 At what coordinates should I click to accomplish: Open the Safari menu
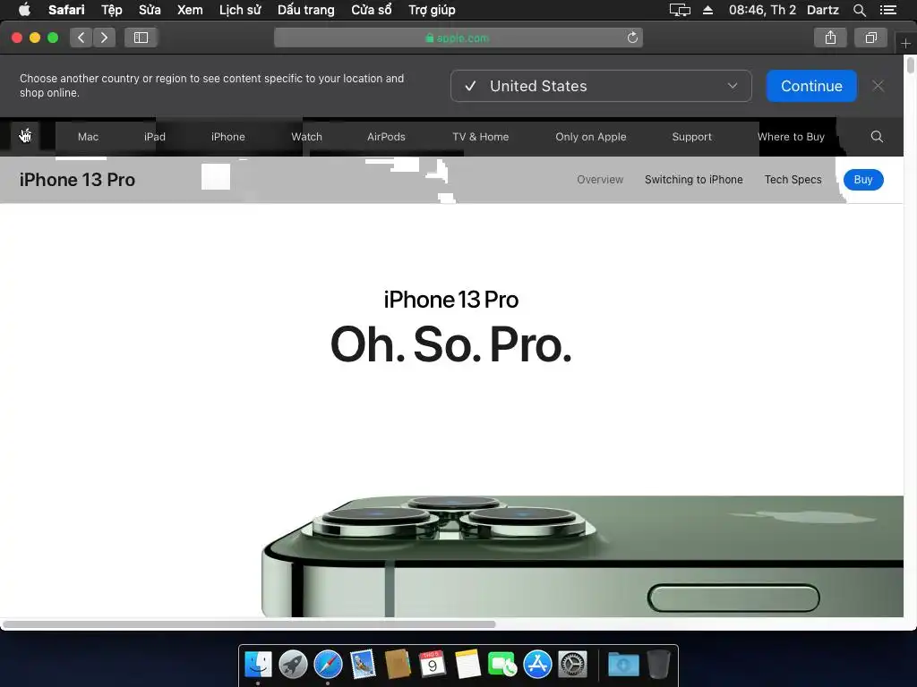[x=66, y=10]
